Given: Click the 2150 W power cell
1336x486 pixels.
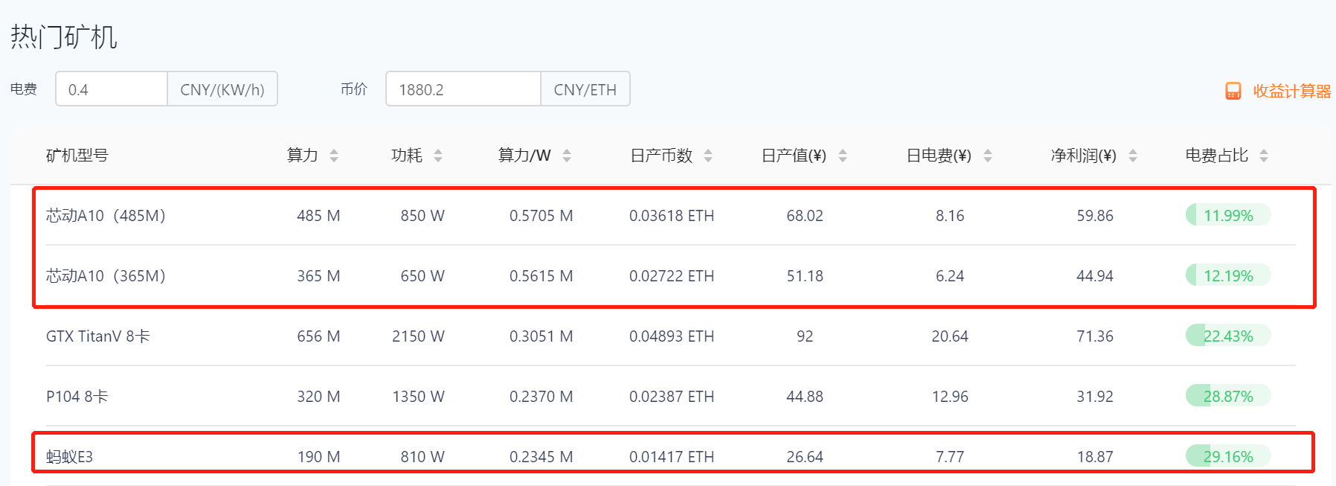Looking at the screenshot, I should click(418, 336).
